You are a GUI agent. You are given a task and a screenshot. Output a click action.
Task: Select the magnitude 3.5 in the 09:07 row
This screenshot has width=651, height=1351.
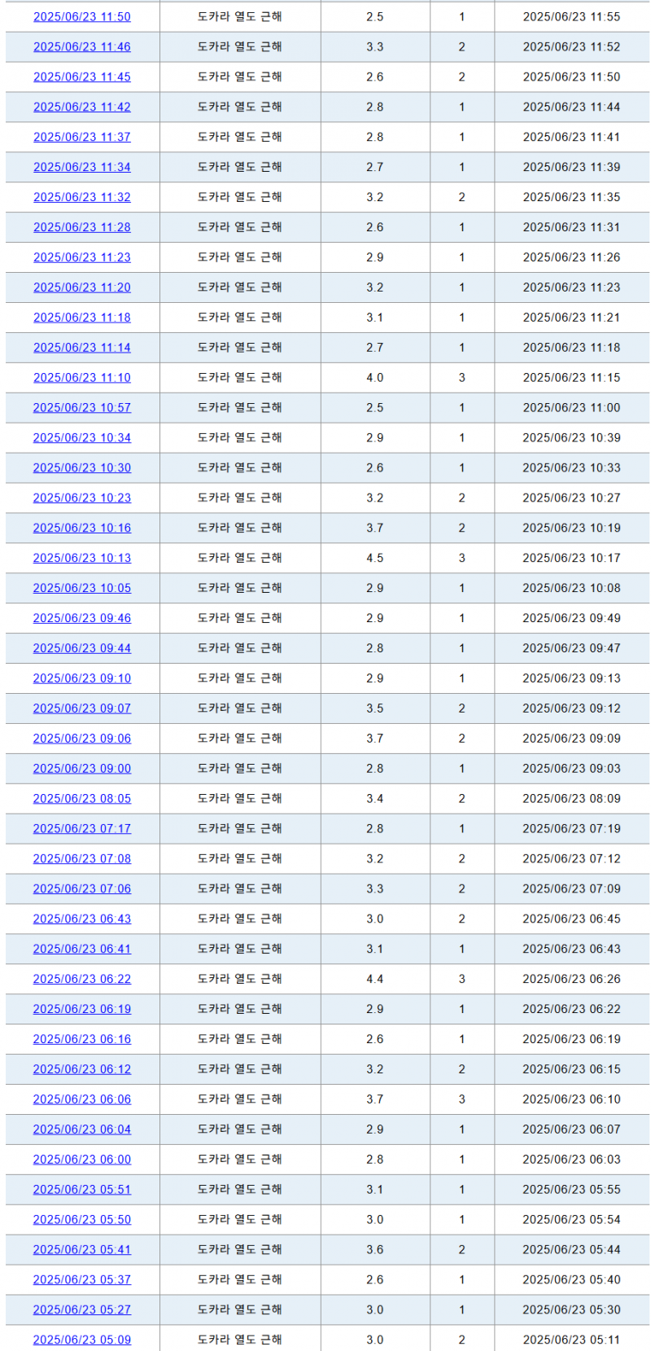point(375,709)
